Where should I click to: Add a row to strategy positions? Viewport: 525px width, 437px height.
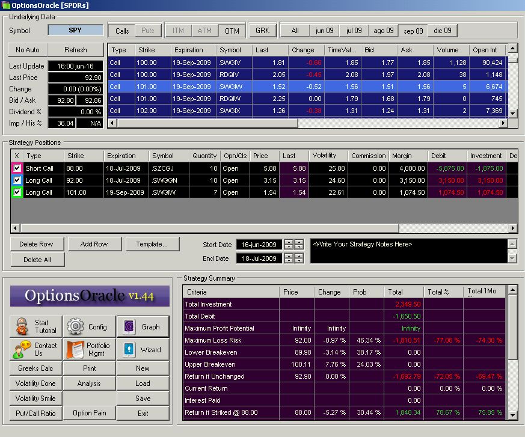pos(94,244)
